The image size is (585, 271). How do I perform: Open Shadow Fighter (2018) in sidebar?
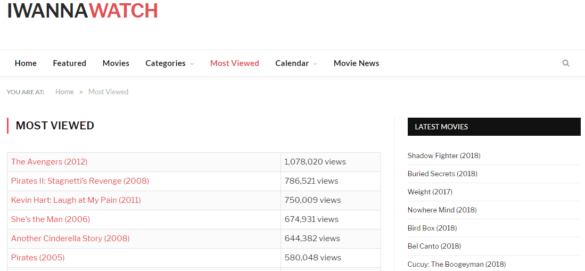(444, 155)
